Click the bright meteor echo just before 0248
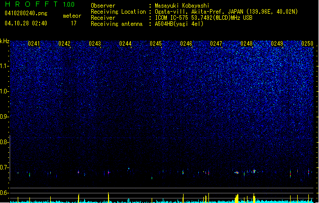 coord(236,173)
